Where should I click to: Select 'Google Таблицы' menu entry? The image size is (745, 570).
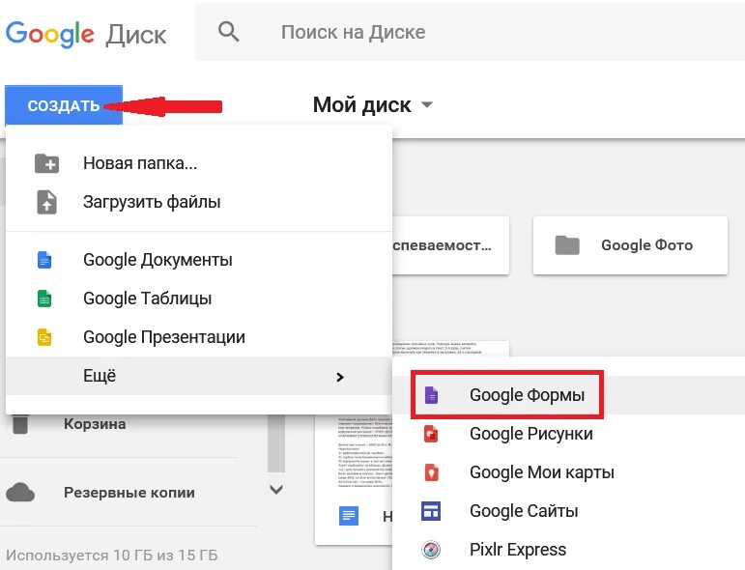click(x=199, y=299)
